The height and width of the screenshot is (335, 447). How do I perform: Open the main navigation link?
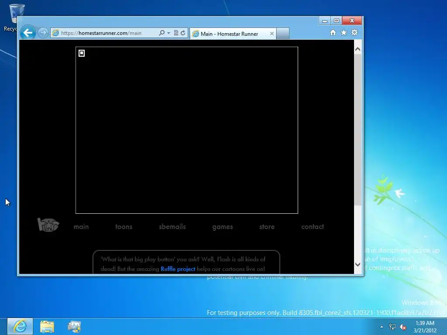(x=81, y=227)
